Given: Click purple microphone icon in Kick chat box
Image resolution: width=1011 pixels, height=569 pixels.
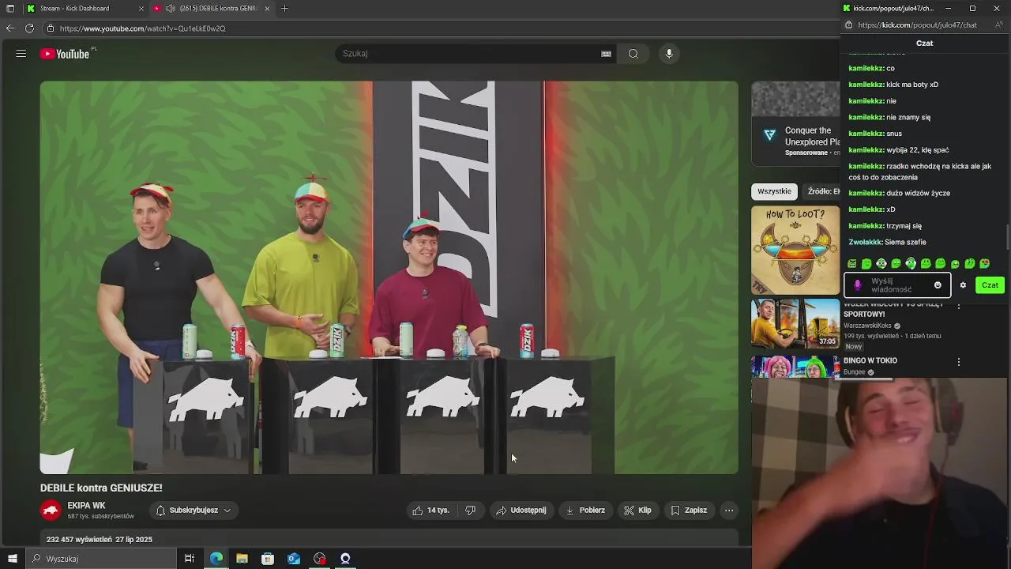Looking at the screenshot, I should (x=858, y=285).
